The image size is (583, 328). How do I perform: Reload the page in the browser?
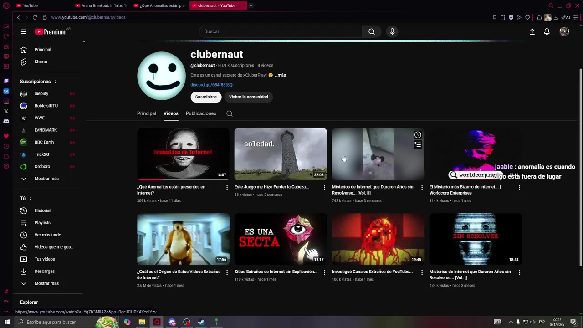click(x=35, y=17)
